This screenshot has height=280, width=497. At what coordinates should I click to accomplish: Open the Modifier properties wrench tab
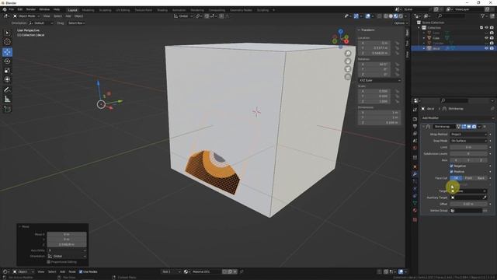[415, 174]
